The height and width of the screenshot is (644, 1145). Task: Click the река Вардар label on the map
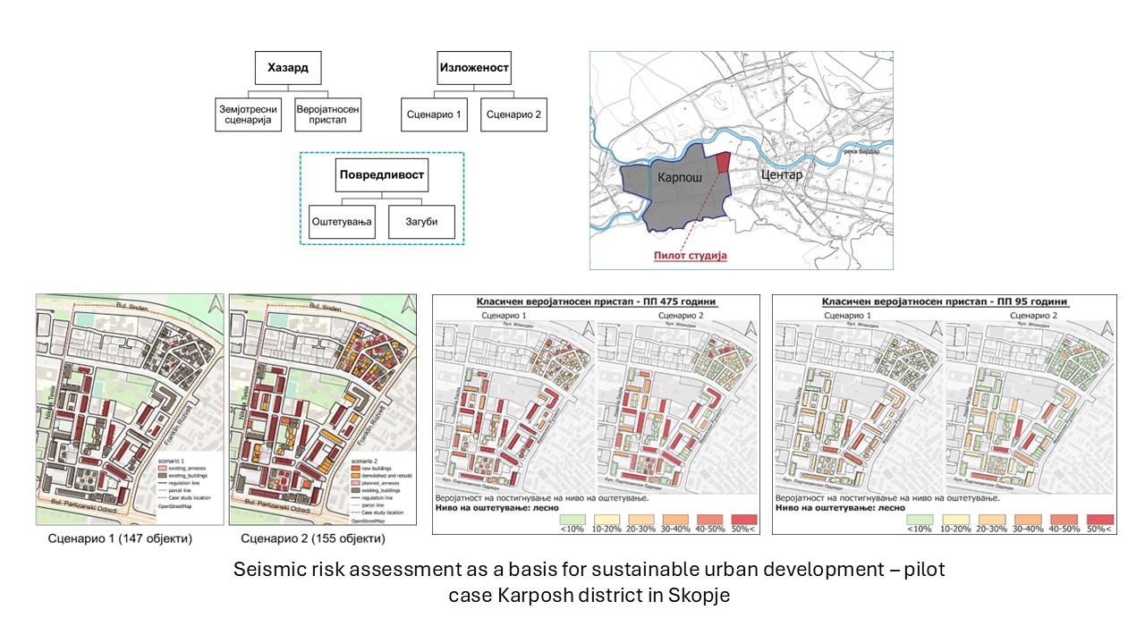tap(861, 151)
